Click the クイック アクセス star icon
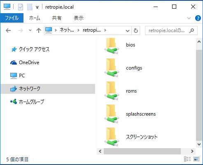 [x=14, y=49]
